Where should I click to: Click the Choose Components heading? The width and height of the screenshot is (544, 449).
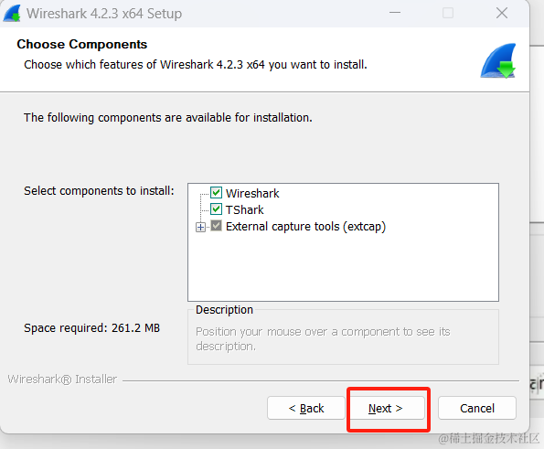coord(82,45)
